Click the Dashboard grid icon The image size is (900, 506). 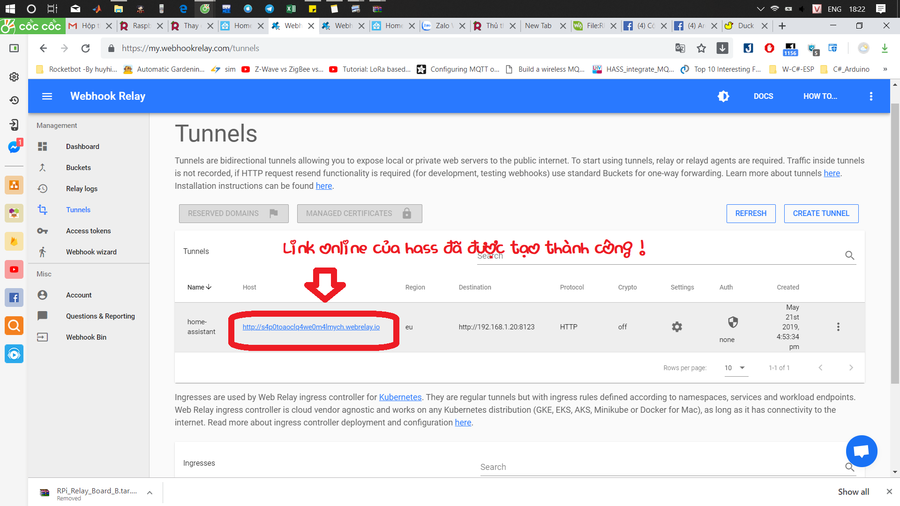[x=43, y=147]
